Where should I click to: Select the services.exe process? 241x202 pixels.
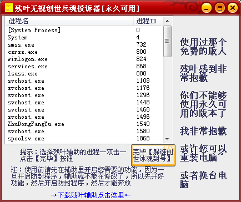point(84,66)
